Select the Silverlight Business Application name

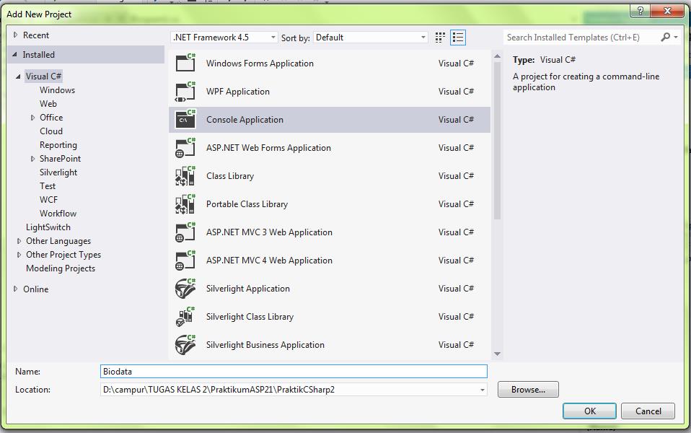pyautogui.click(x=265, y=345)
